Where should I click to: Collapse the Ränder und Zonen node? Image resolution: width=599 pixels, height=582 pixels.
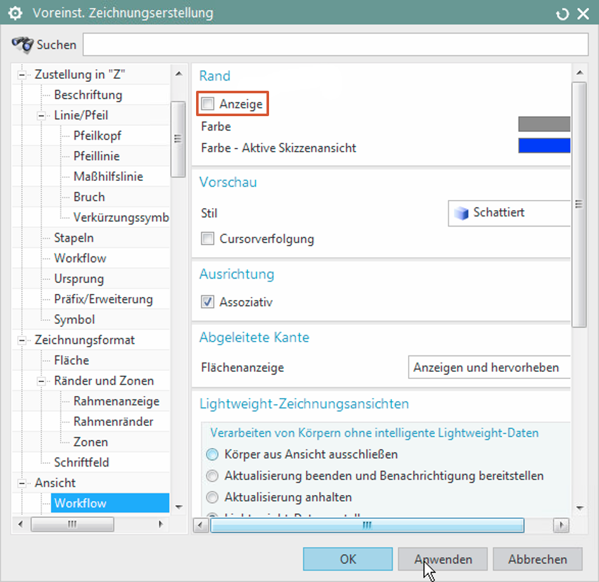pyautogui.click(x=42, y=381)
